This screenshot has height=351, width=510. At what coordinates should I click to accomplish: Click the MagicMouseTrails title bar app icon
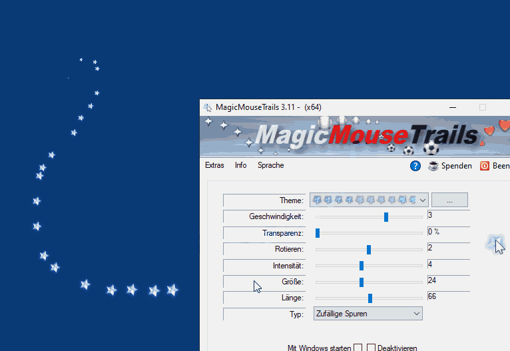tap(208, 107)
